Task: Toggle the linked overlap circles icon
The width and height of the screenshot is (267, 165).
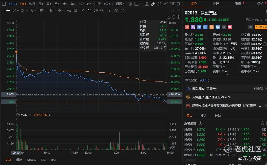Action: coord(116,11)
